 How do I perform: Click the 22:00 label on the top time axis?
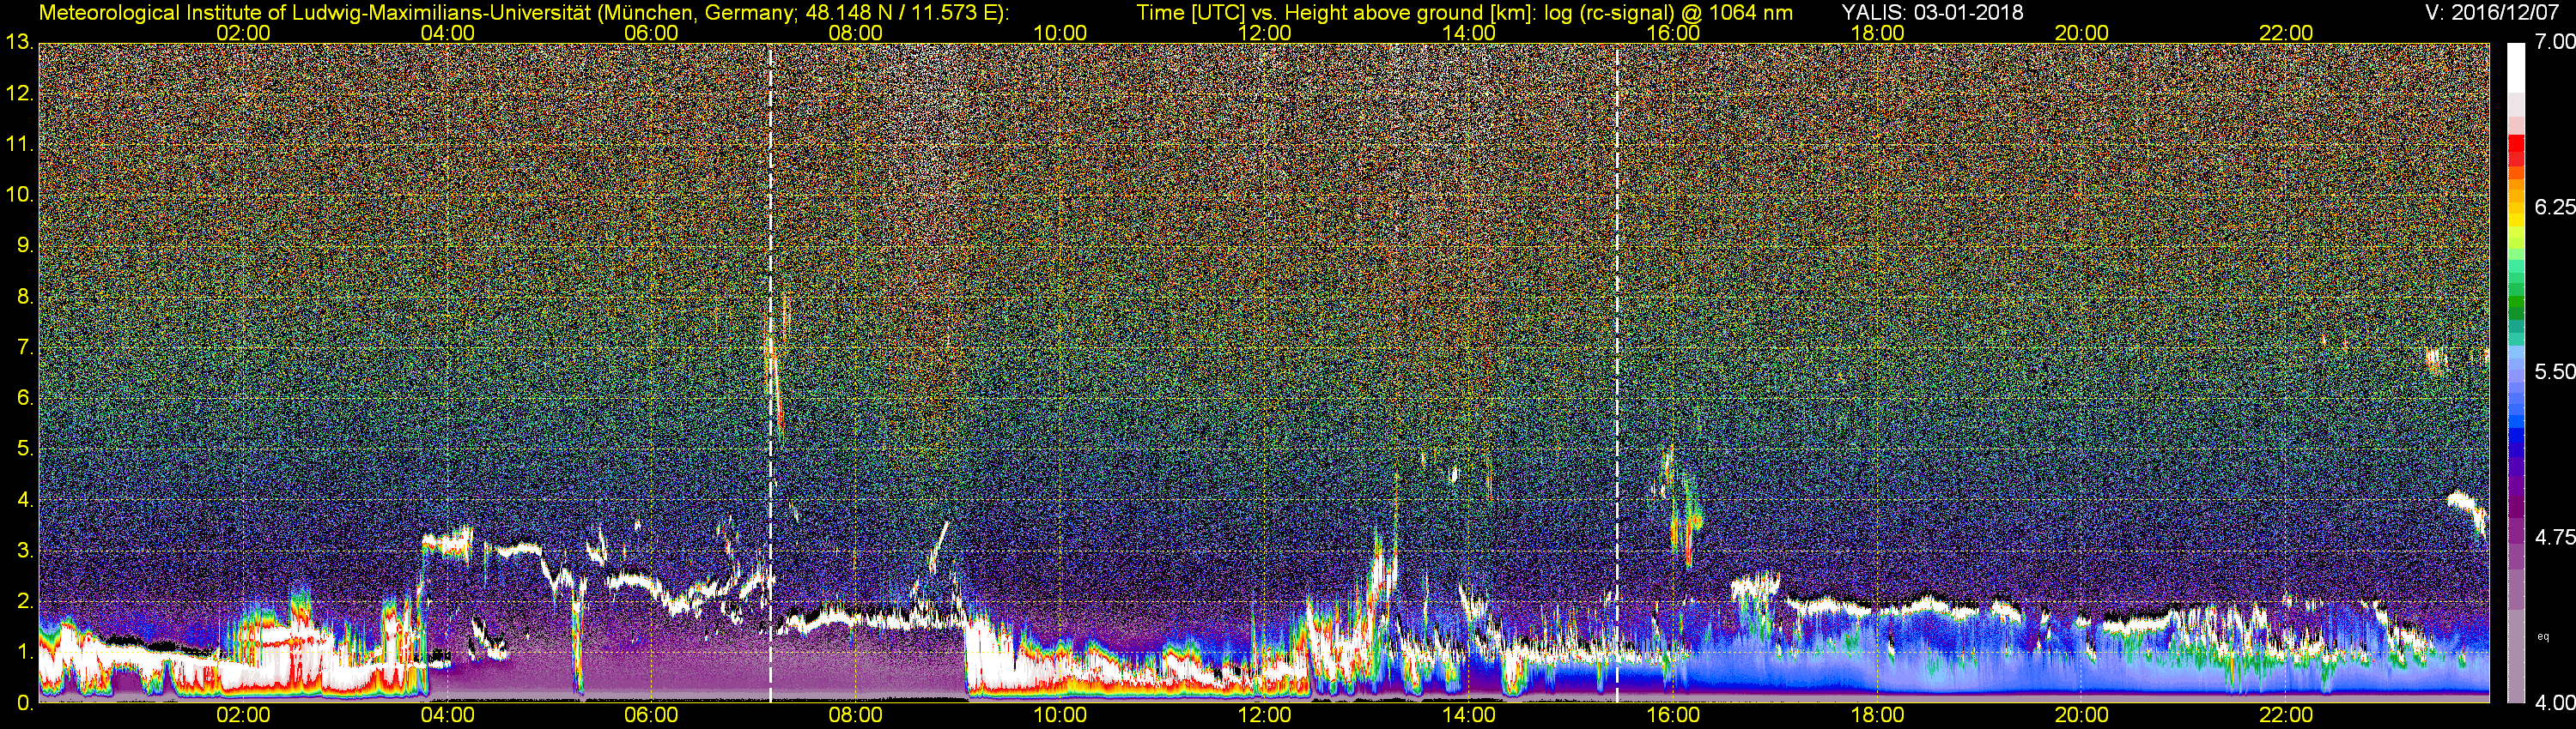2286,33
